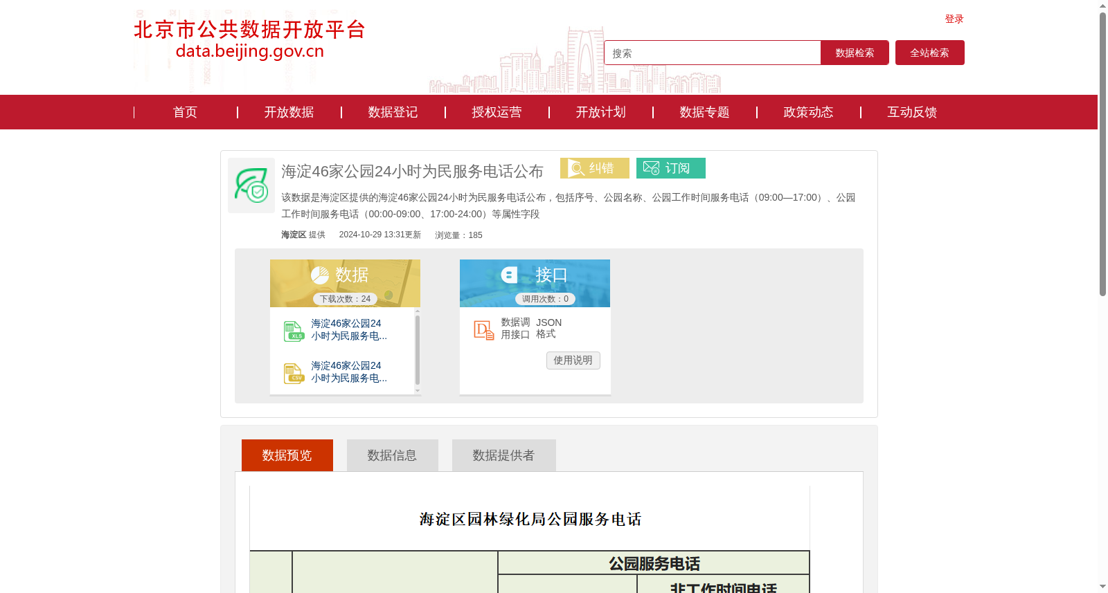Open 政策动态 navigation item
Screen dimensions: 1108x593
coord(808,112)
